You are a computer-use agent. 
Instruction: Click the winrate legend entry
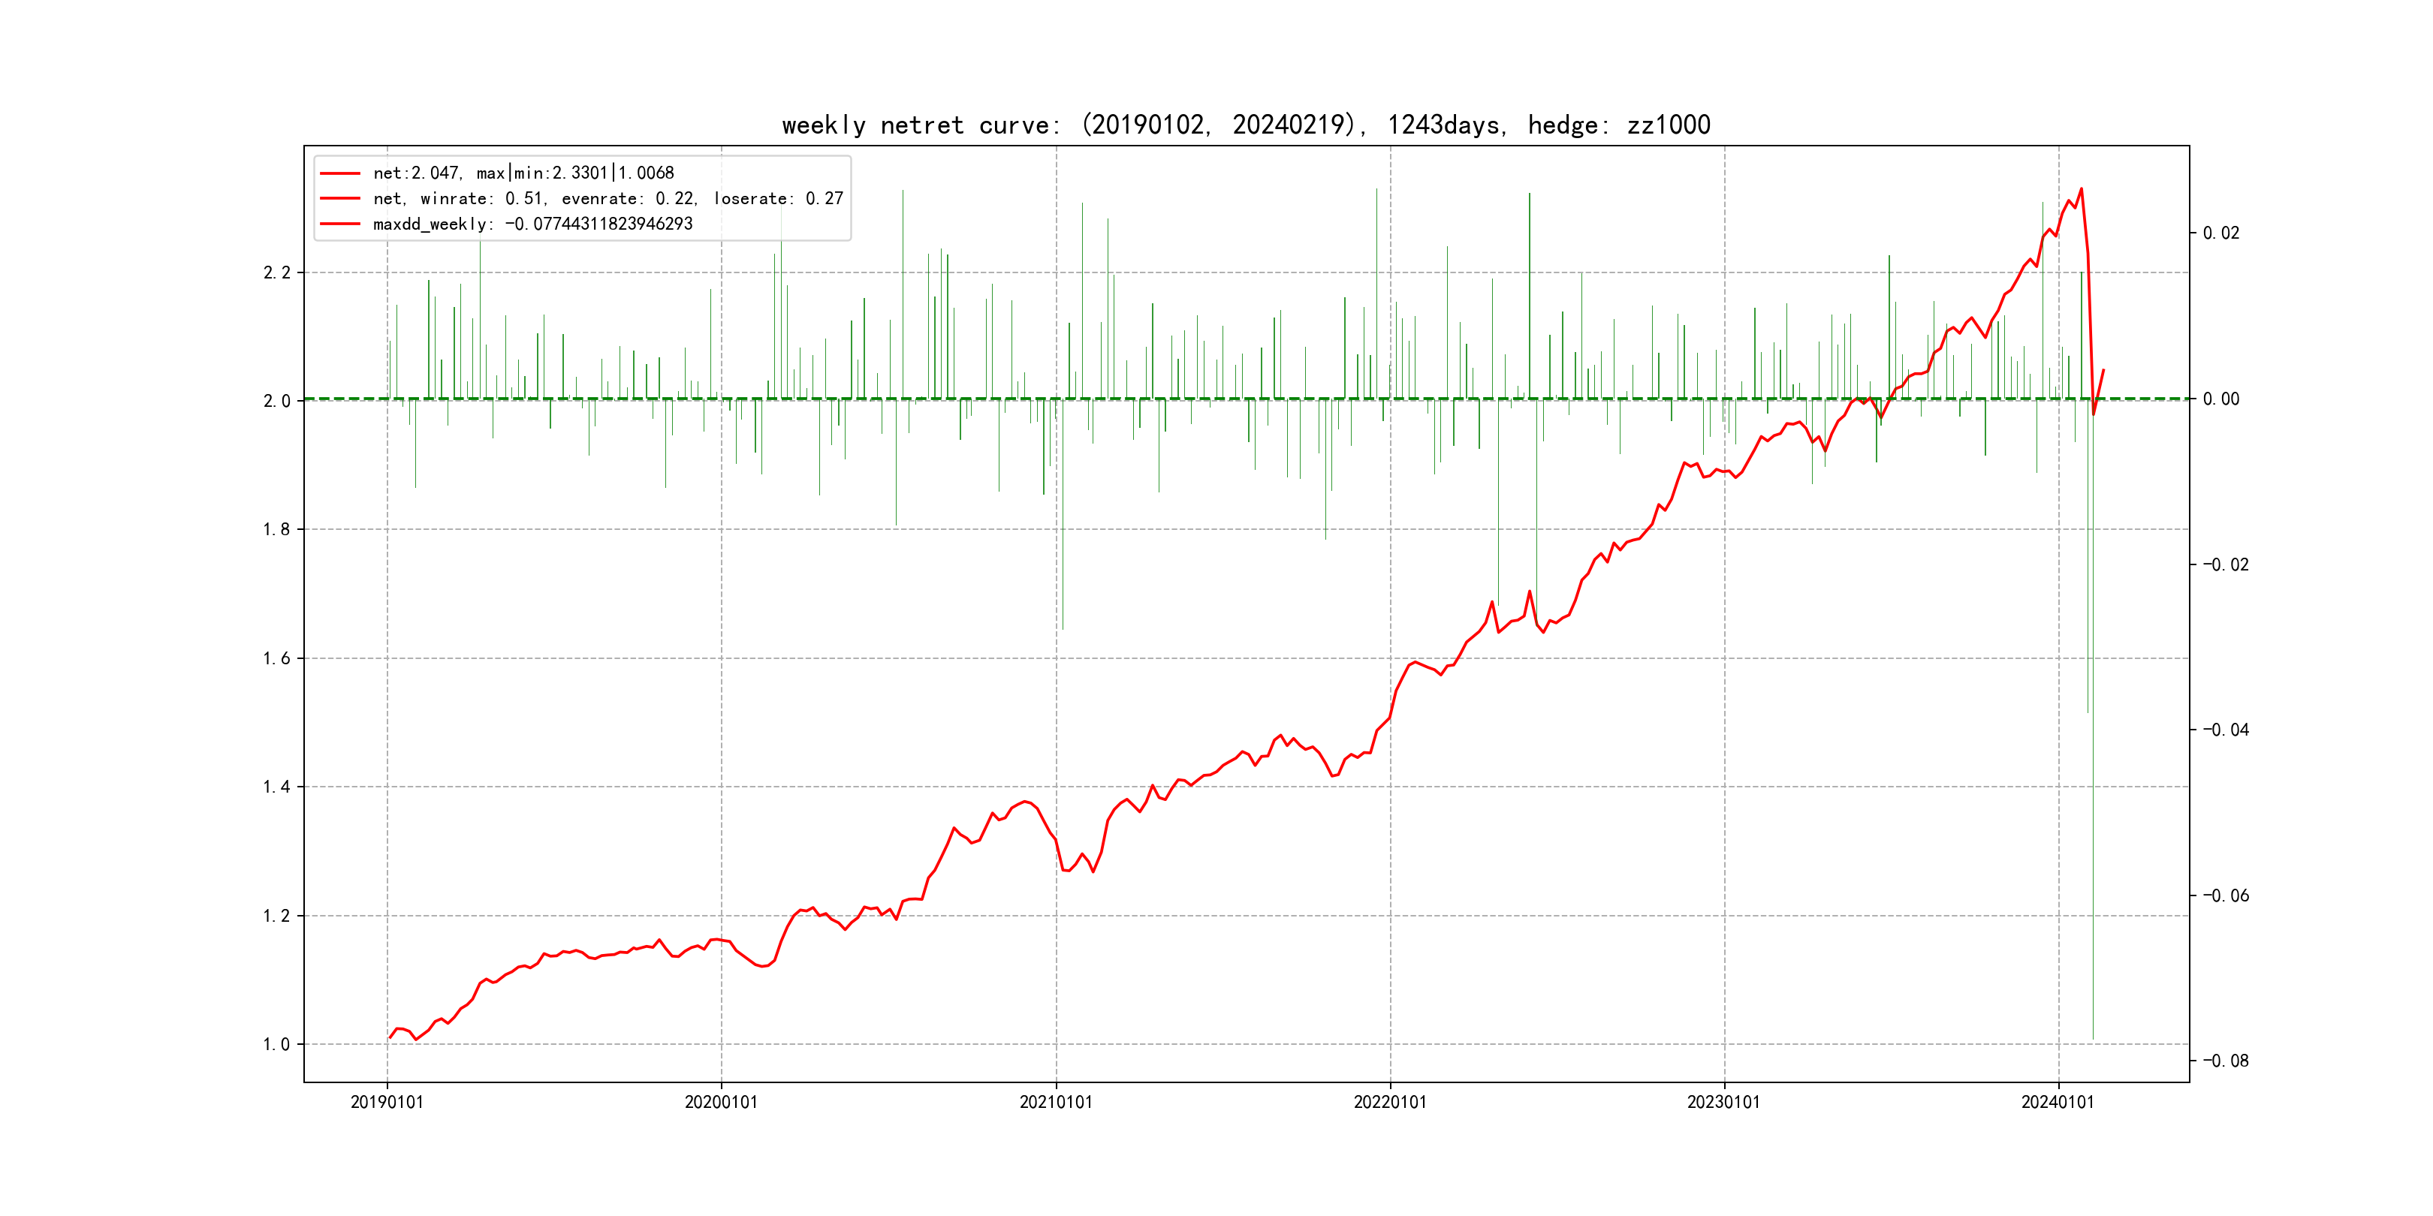tap(607, 198)
